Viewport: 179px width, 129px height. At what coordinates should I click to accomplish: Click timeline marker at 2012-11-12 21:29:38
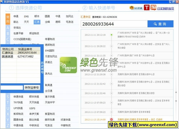(x=112, y=74)
